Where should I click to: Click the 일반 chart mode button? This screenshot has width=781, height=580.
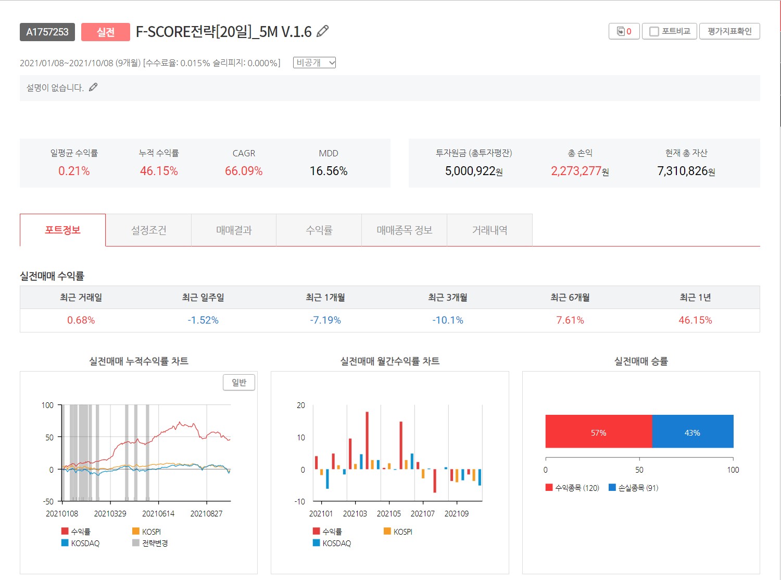(x=239, y=382)
